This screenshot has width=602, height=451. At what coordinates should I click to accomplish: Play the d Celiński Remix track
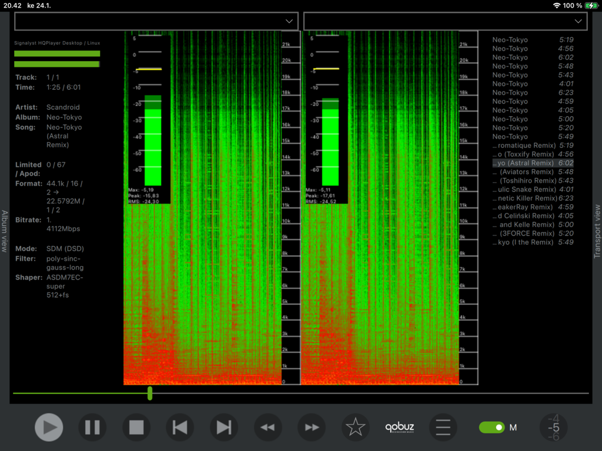(533, 216)
